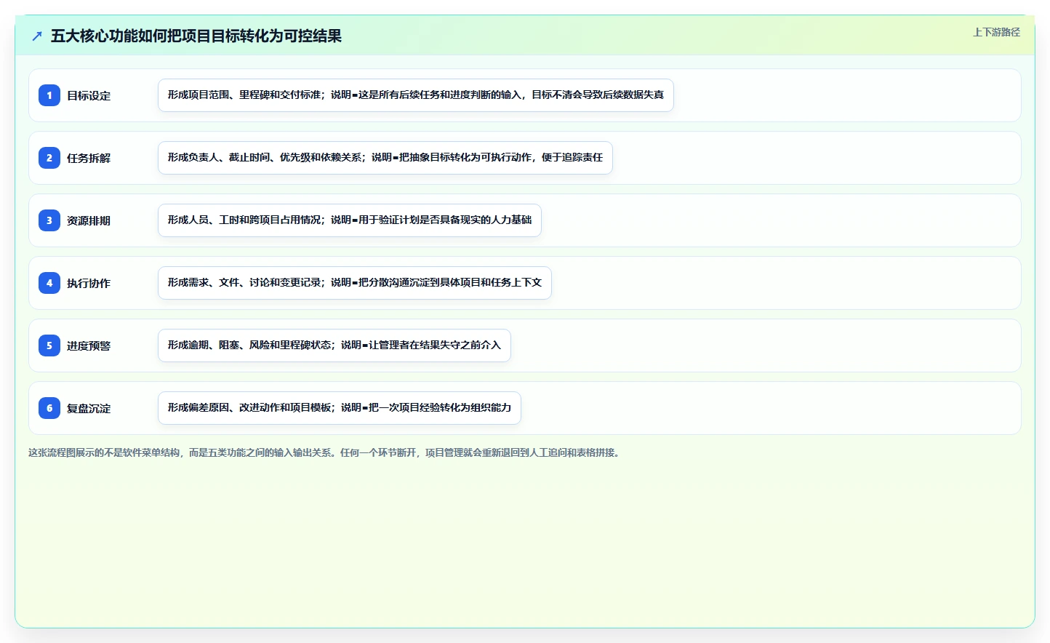The height and width of the screenshot is (643, 1050).
Task: Click the arrow icon beside the title
Action: point(37,36)
